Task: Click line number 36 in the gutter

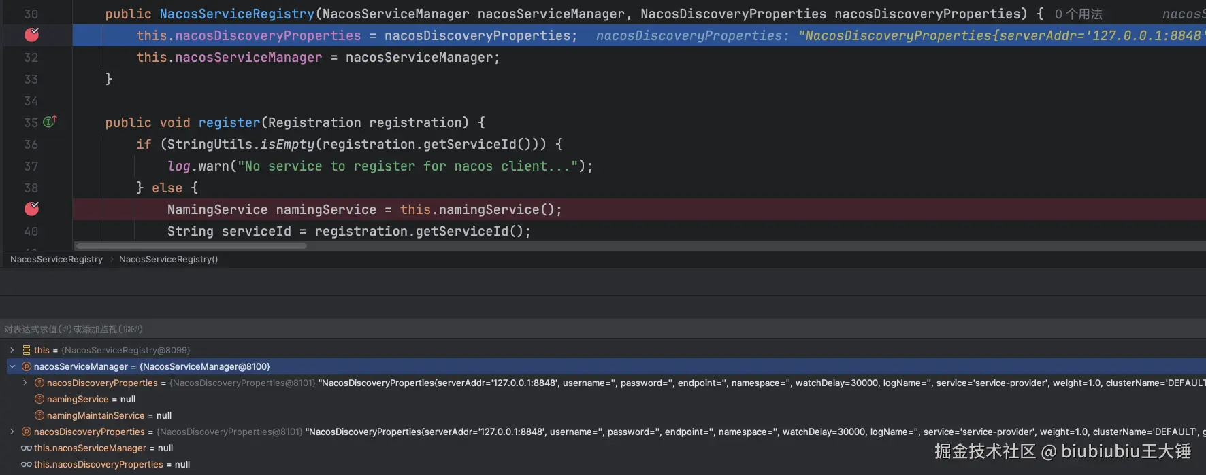Action: click(31, 145)
